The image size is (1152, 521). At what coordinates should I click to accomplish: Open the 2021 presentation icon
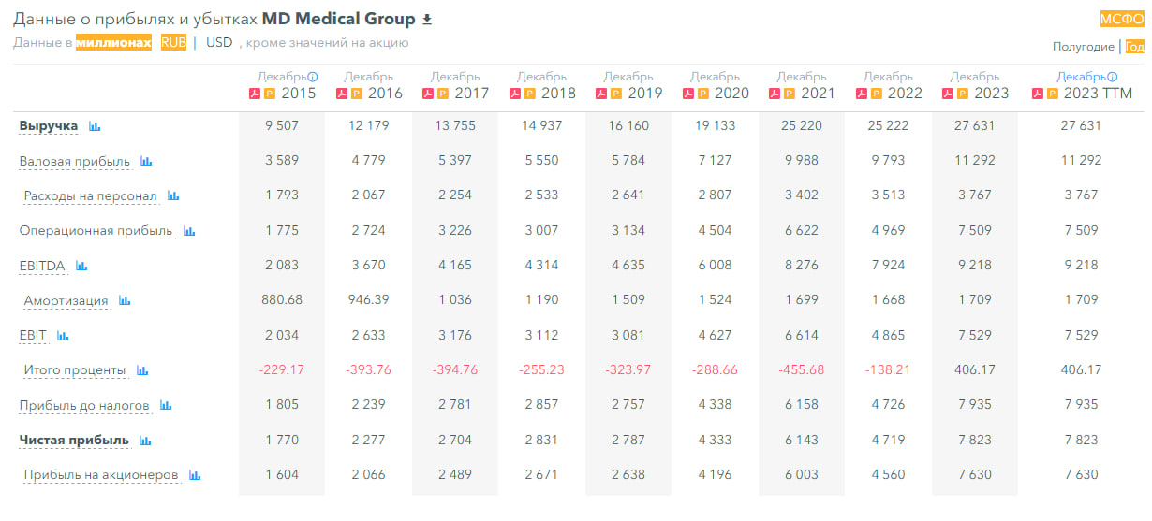789,94
